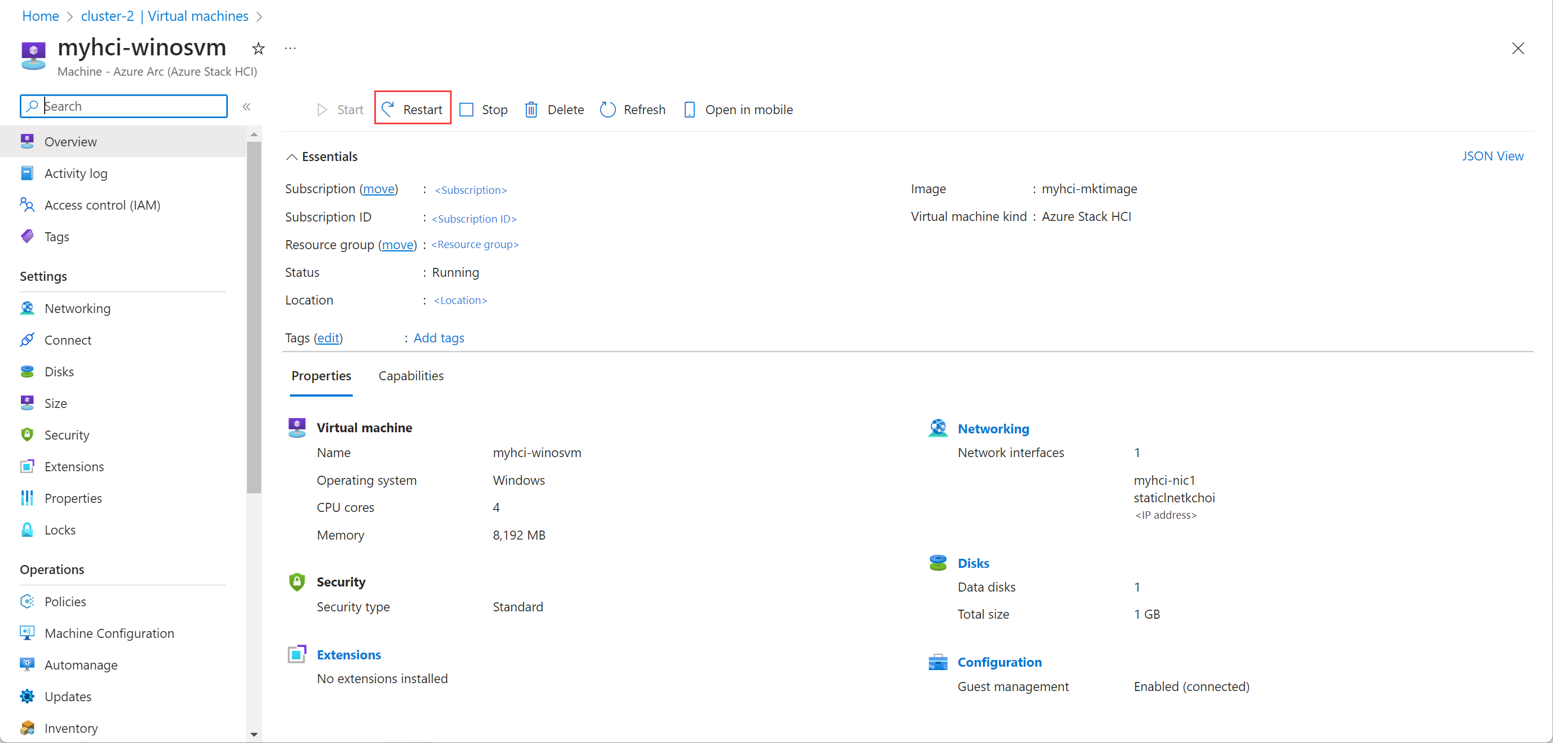Click the Delete trash icon button
1553x743 pixels.
(x=554, y=110)
